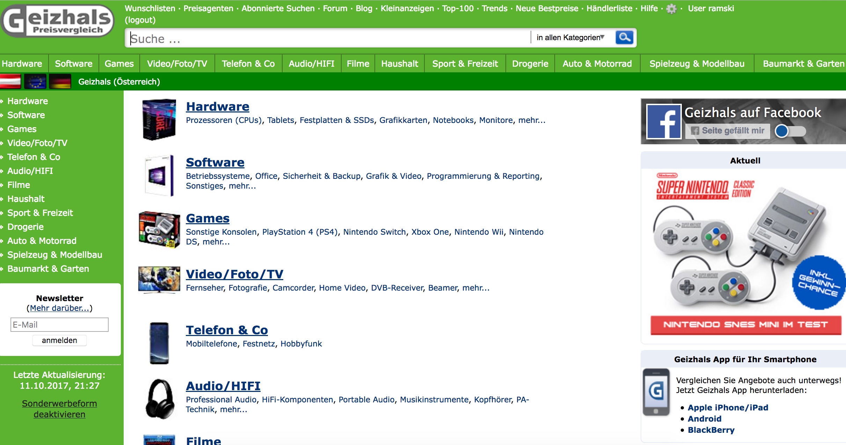Open Kopfhörer link under Audio/HIFI
This screenshot has width=846, height=445.
click(493, 400)
